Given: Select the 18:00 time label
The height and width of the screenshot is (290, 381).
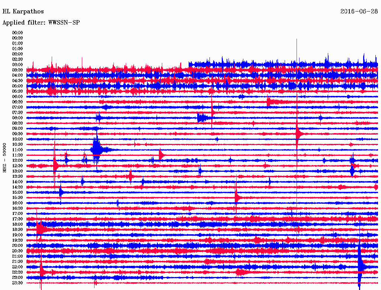Looking at the screenshot, I should [17, 224].
